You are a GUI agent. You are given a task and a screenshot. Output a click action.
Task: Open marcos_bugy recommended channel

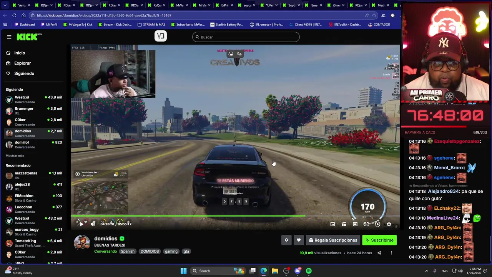coord(34,232)
